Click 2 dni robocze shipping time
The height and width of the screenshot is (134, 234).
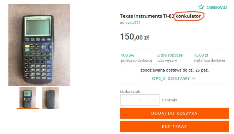coord(170,55)
